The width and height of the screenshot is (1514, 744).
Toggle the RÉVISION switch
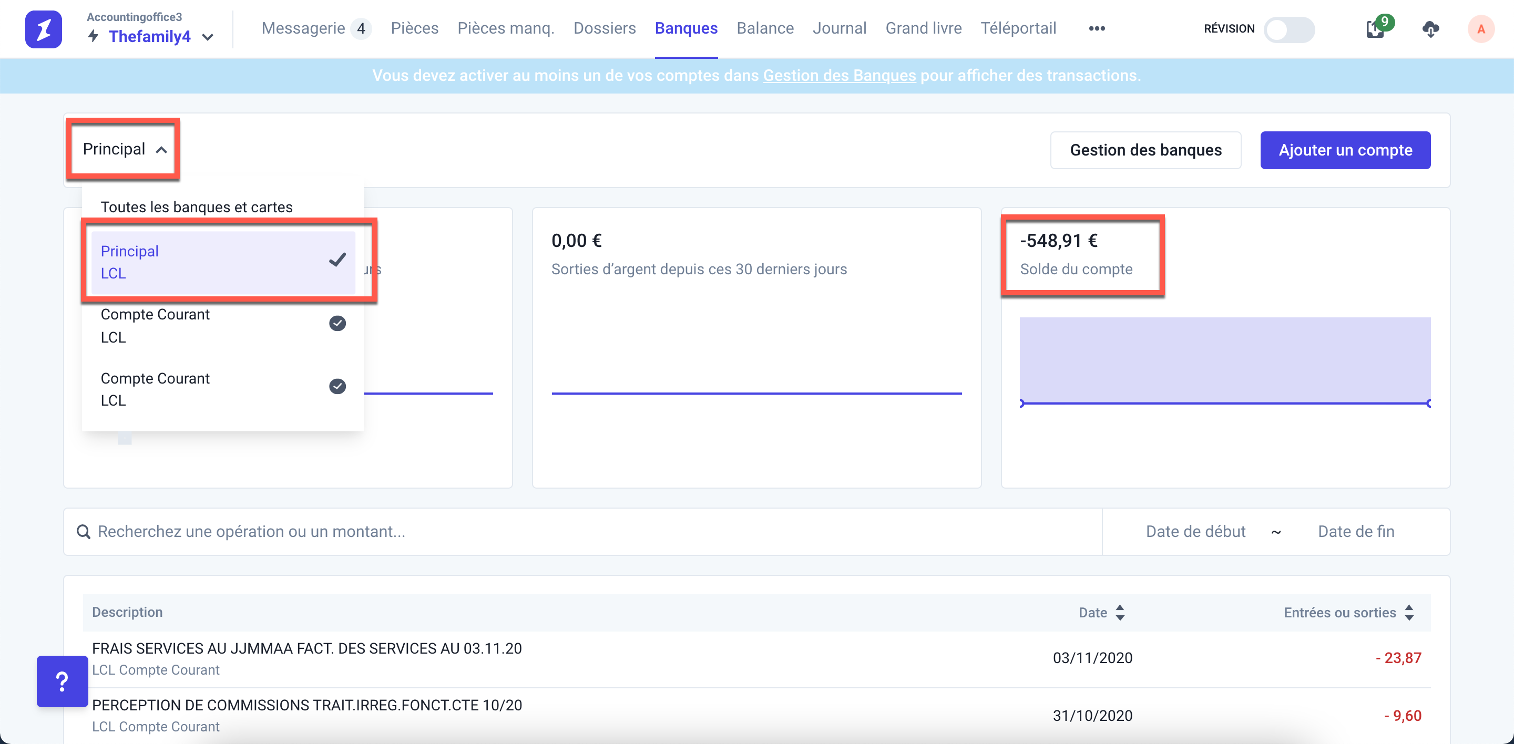coord(1289,29)
